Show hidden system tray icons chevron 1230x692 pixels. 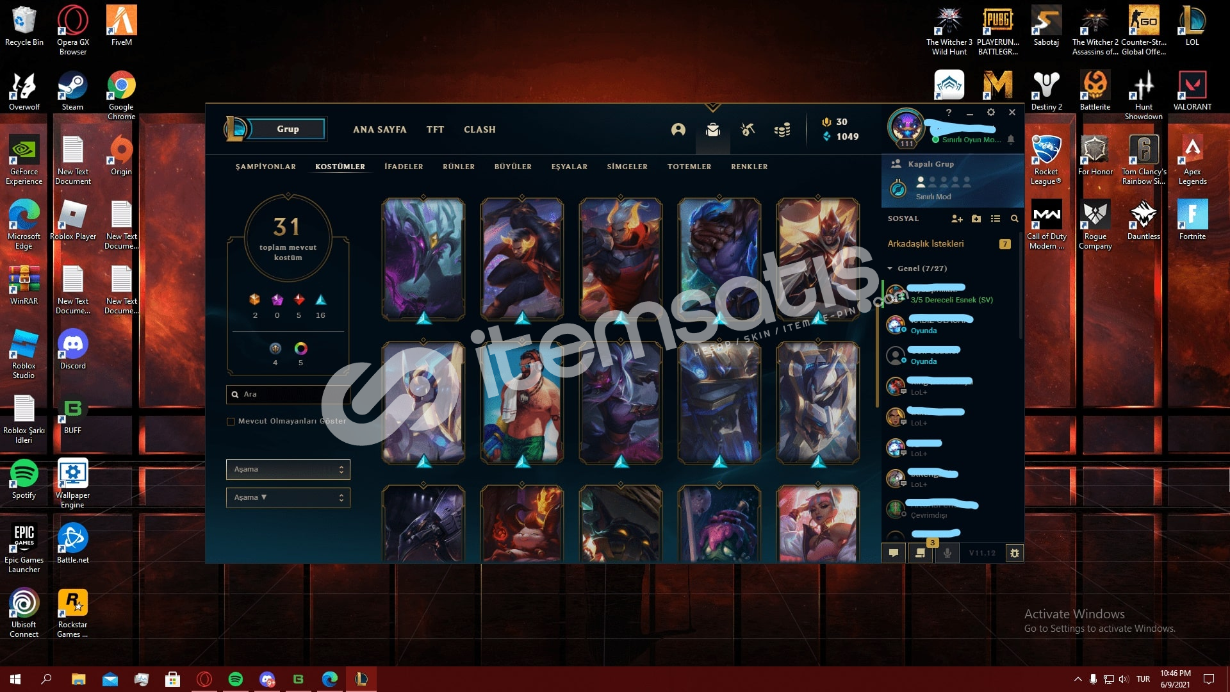[x=1078, y=679]
